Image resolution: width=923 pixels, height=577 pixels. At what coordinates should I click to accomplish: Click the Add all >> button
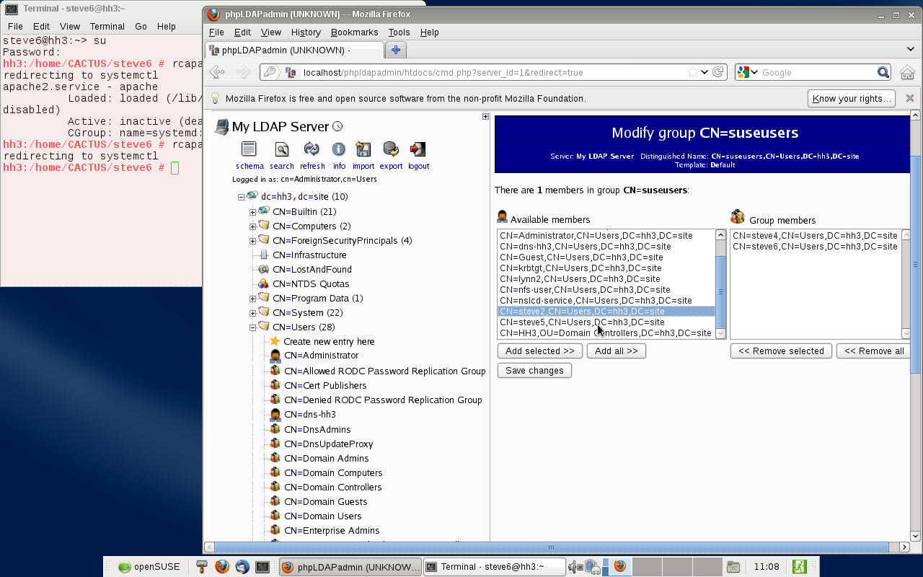617,351
